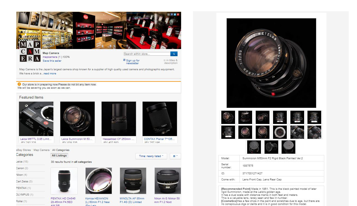This screenshot has height=206, width=357.
Task: Go to the eBay Stores breadcrumb
Action: [24, 150]
